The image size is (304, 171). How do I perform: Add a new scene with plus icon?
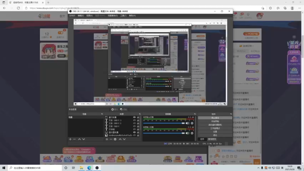[x=70, y=139]
